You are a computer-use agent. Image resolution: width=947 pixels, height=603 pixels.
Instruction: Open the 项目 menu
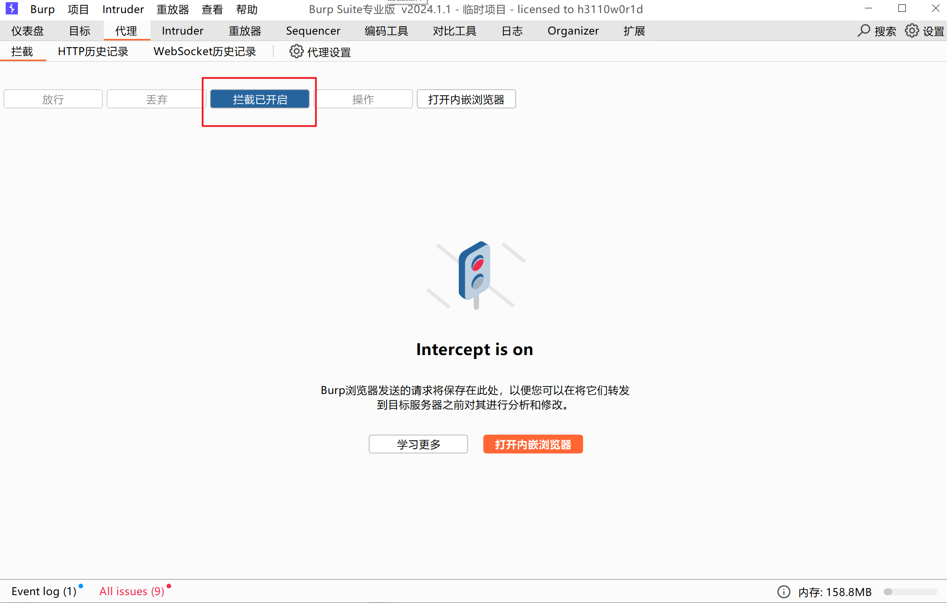coord(78,9)
